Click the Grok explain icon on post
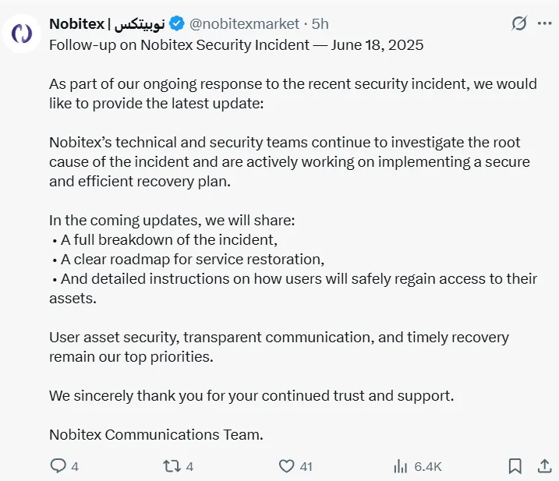This screenshot has height=481, width=559. coord(519,23)
